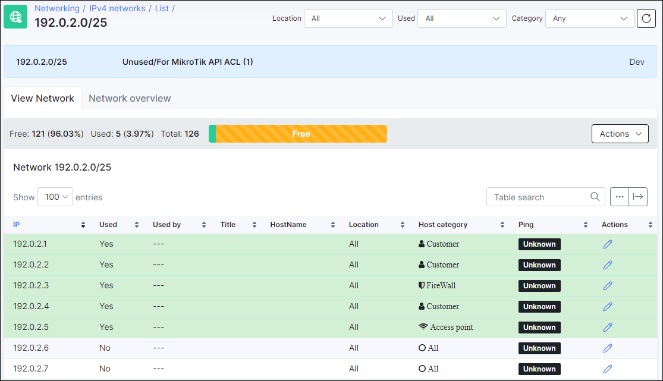This screenshot has width=663, height=381.
Task: Click the green globe logo icon
Action: [15, 16]
